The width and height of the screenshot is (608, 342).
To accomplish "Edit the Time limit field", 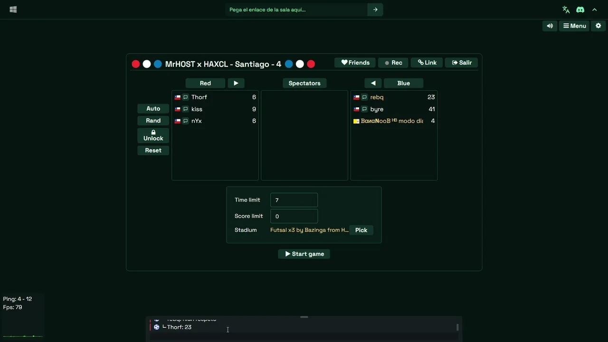I will 294,200.
